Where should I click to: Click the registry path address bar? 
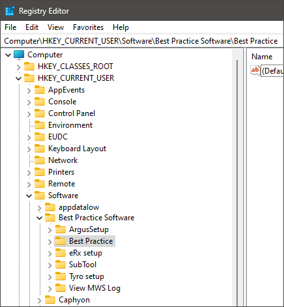pos(142,41)
